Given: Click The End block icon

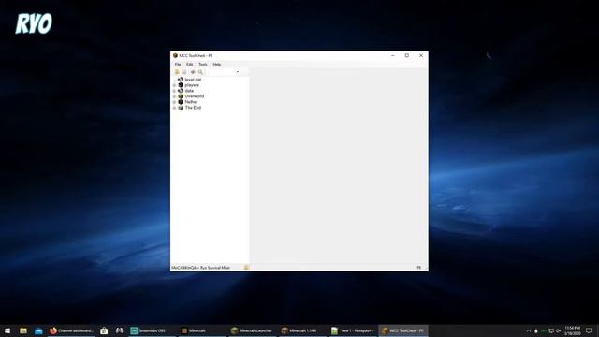Looking at the screenshot, I should pos(181,108).
